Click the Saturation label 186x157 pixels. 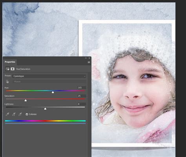click(x=9, y=96)
